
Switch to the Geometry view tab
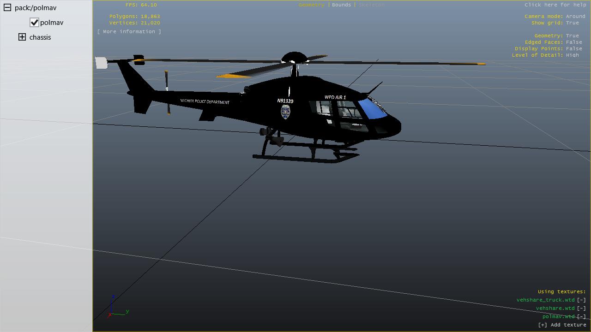pos(311,5)
